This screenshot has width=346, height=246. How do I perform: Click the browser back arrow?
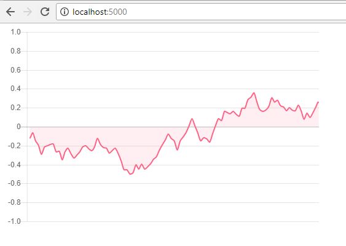tap(10, 12)
